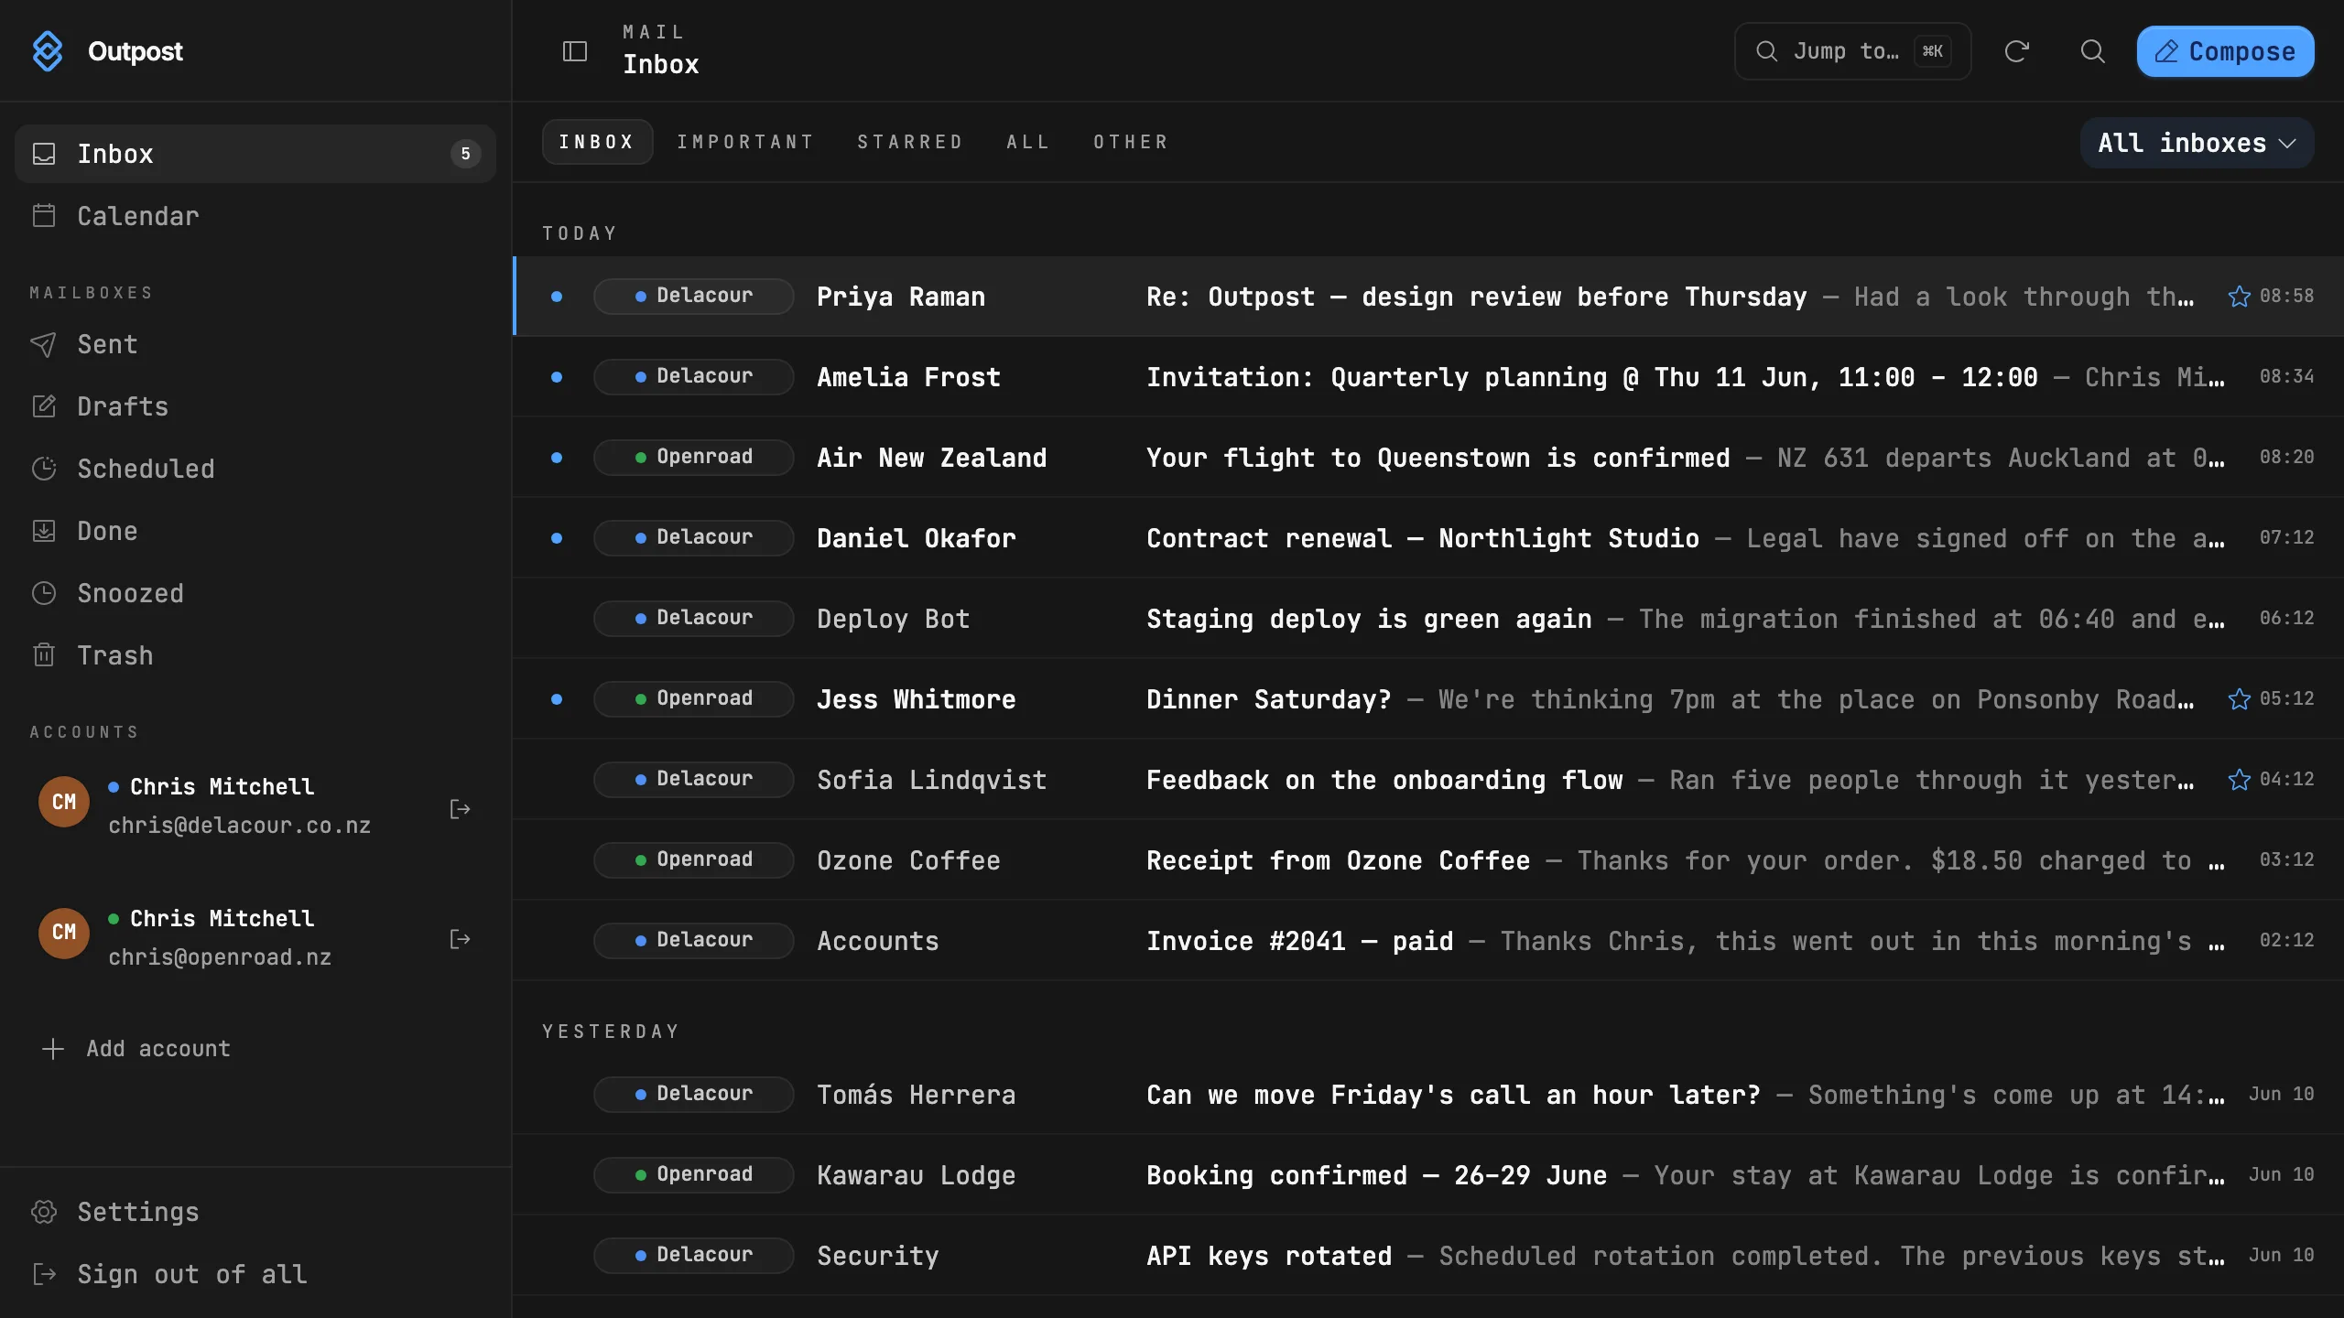The height and width of the screenshot is (1318, 2344).
Task: Toggle unread dot on Air New Zealand email
Action: click(x=556, y=458)
